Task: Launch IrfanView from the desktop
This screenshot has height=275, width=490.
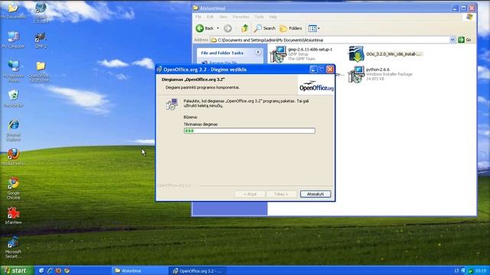Action: click(x=13, y=215)
